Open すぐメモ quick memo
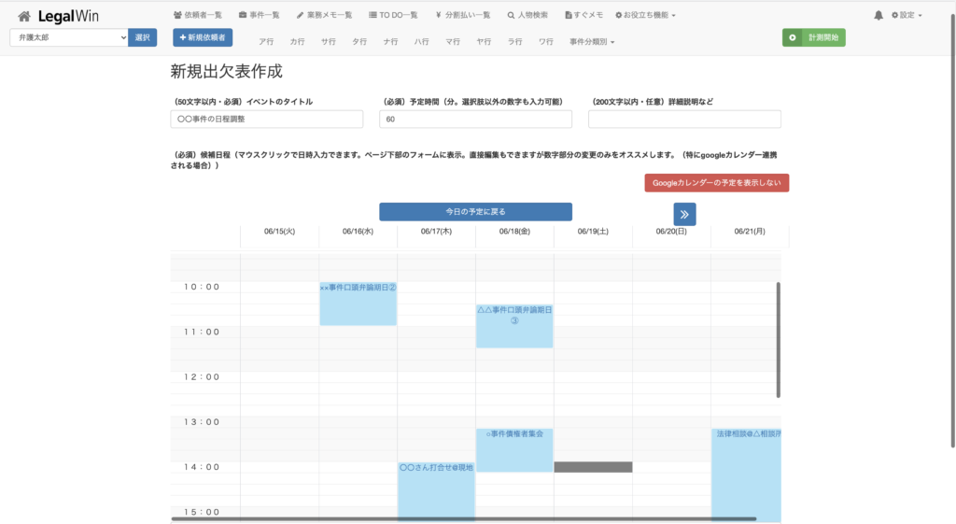 583,16
